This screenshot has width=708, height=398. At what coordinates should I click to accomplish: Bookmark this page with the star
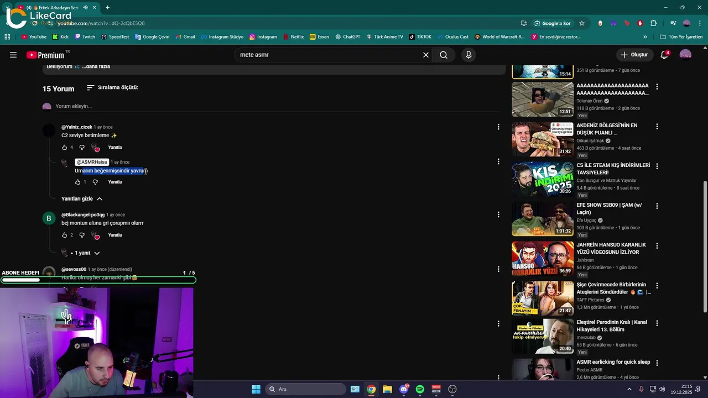[582, 23]
